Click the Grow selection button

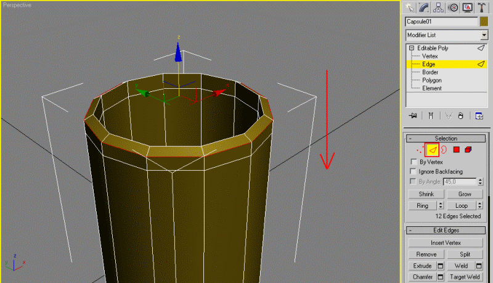click(465, 194)
